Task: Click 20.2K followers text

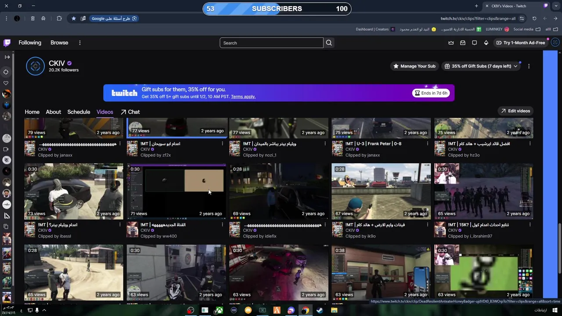Action: point(64,70)
